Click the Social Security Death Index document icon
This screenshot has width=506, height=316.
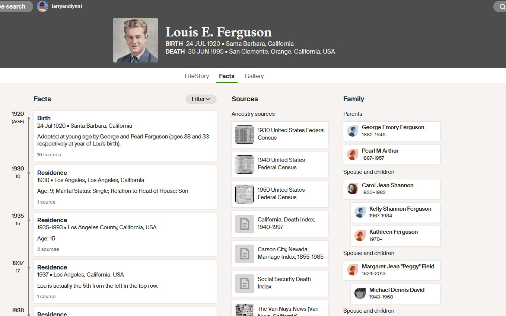coord(245,284)
